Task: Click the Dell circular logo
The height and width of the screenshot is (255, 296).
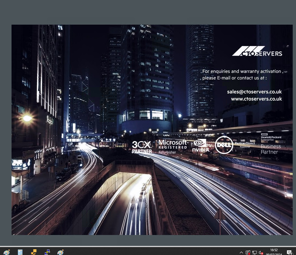Action: 224,145
